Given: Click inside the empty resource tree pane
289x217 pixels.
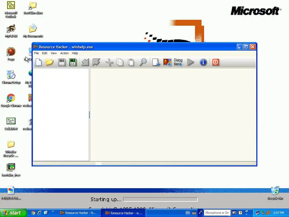Looking at the screenshot, I should coord(61,114).
